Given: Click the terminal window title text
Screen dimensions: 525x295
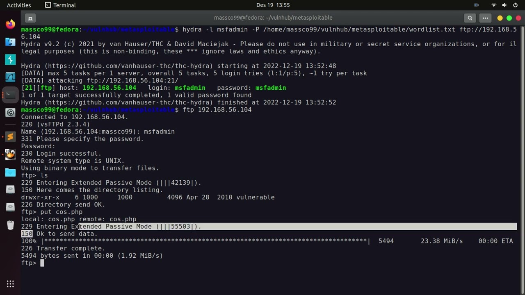Looking at the screenshot, I should click(273, 18).
